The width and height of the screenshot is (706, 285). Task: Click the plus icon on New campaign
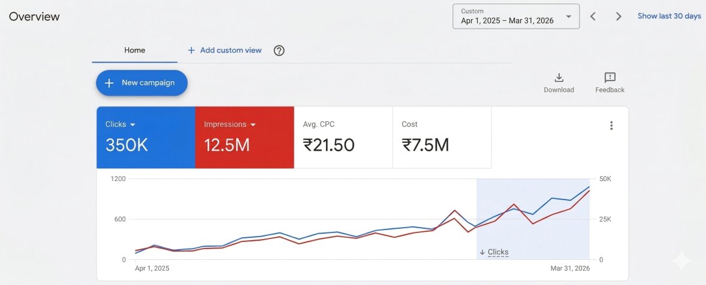(109, 83)
